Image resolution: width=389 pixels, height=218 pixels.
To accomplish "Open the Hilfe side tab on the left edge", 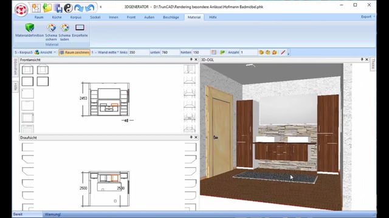I will (x=16, y=87).
